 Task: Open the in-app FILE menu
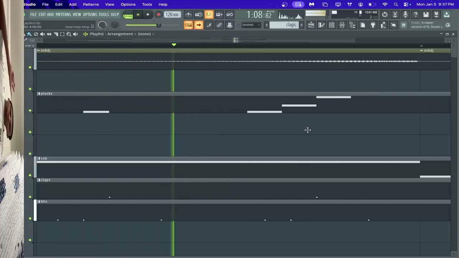point(33,14)
